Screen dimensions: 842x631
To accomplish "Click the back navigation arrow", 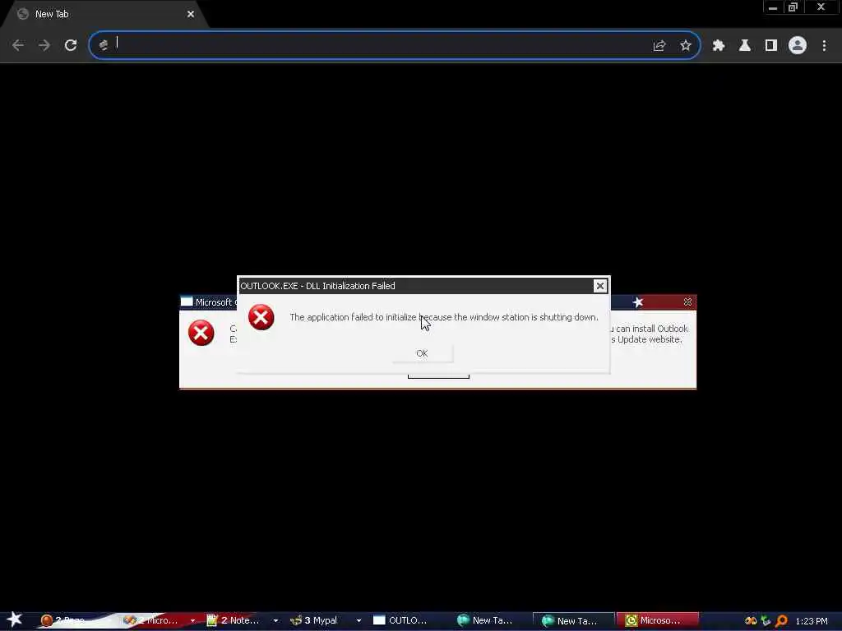I will (x=18, y=45).
